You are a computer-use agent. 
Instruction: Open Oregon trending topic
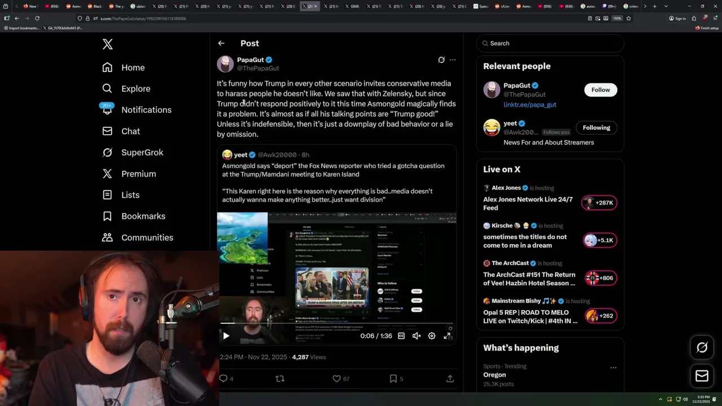(x=495, y=374)
